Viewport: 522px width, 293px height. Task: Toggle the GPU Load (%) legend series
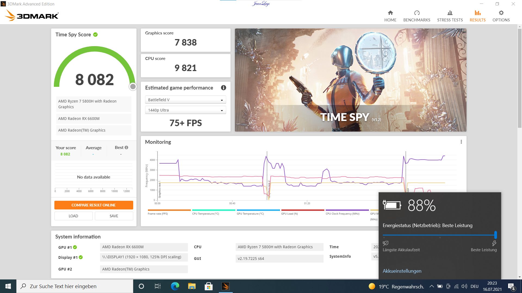coord(289,214)
